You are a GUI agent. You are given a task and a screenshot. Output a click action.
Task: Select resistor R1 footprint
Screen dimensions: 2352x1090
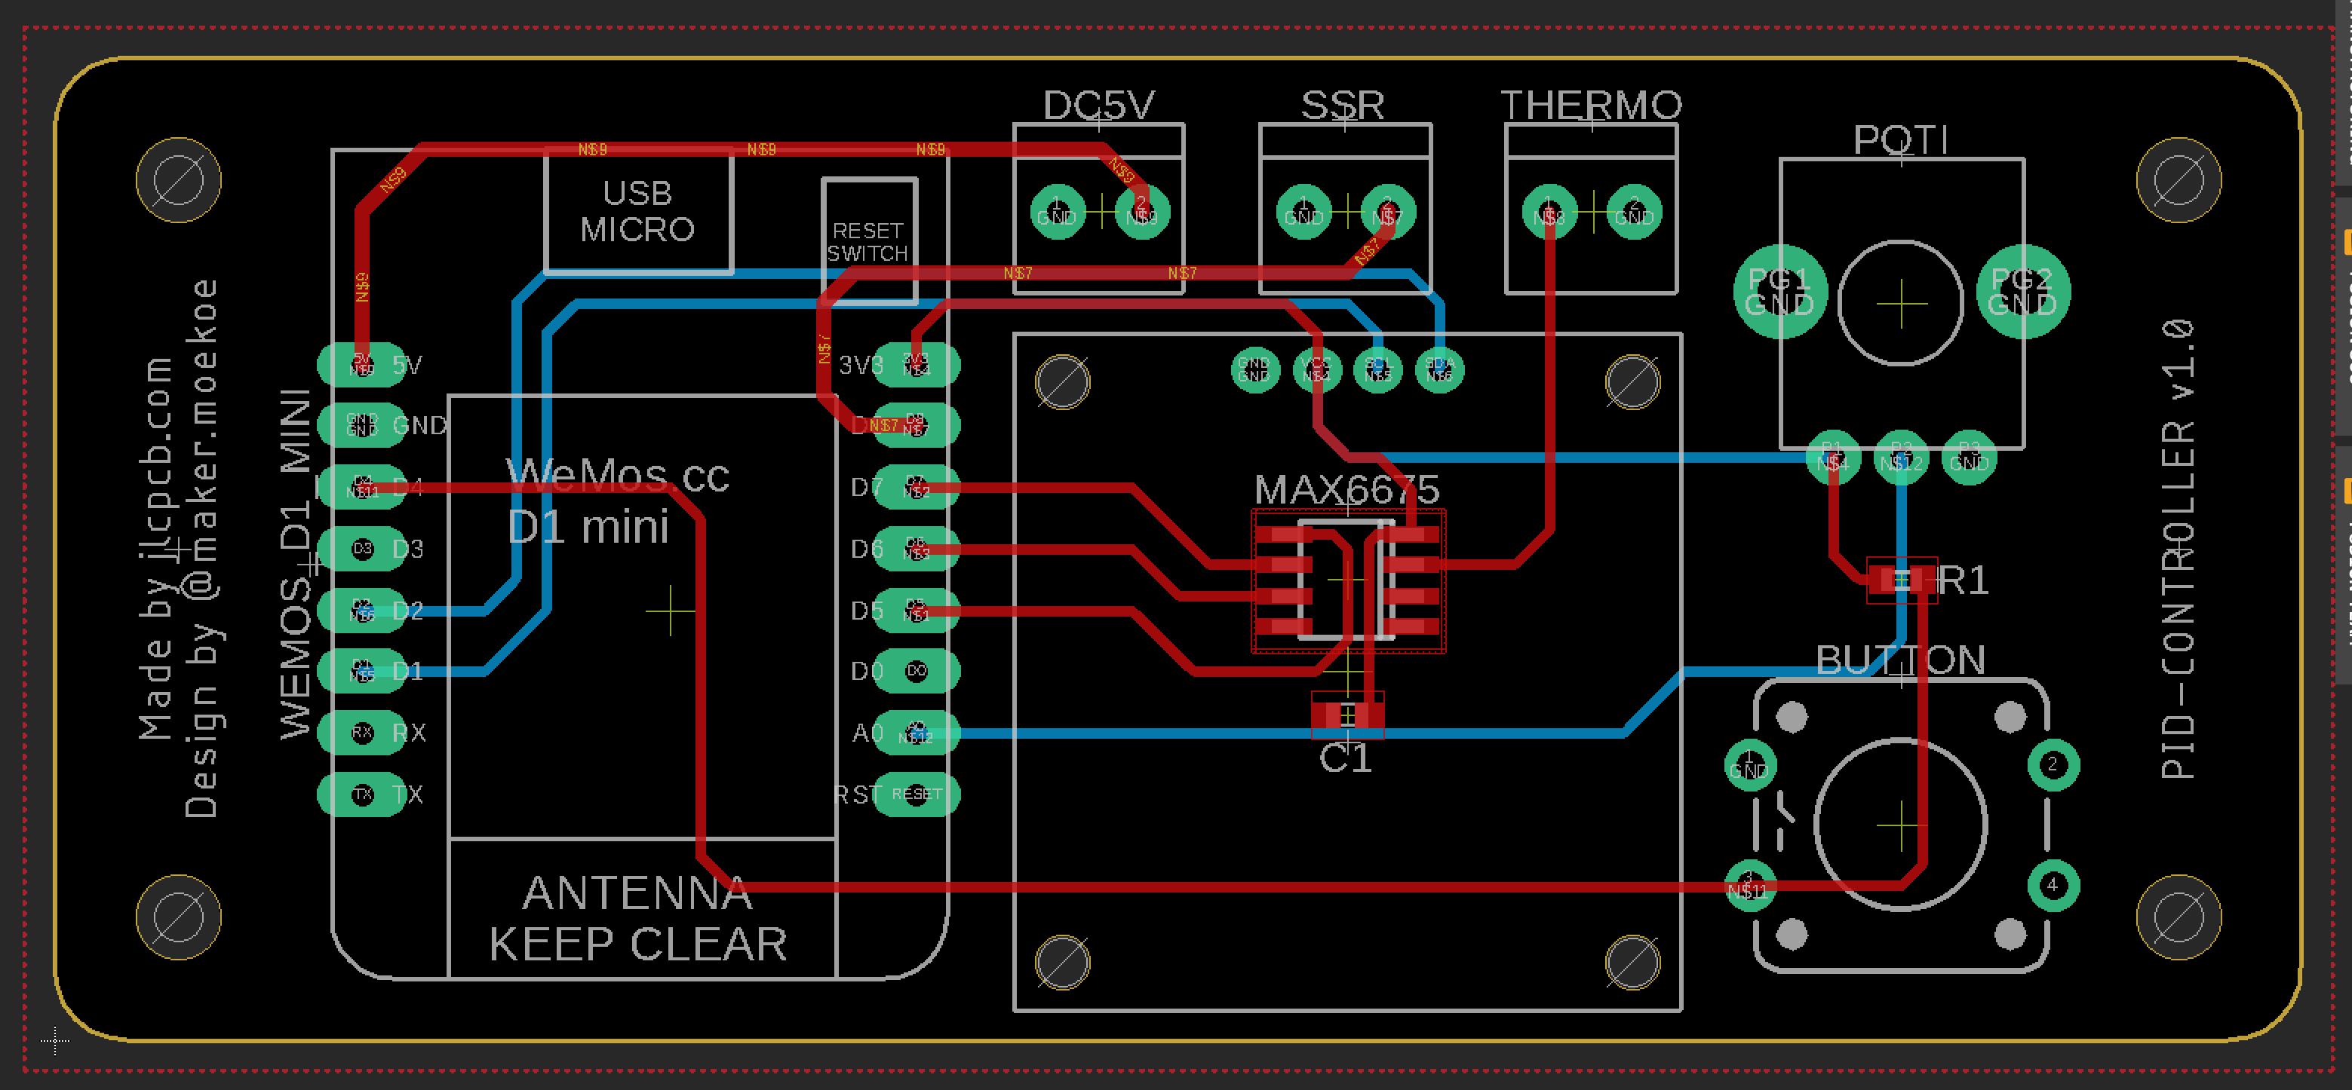[x=1902, y=580]
